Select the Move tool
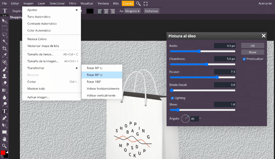The image size is (275, 159). [x=4, y=21]
